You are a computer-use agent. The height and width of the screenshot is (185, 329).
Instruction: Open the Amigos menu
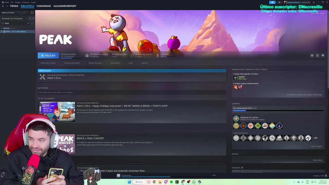(17, 2)
